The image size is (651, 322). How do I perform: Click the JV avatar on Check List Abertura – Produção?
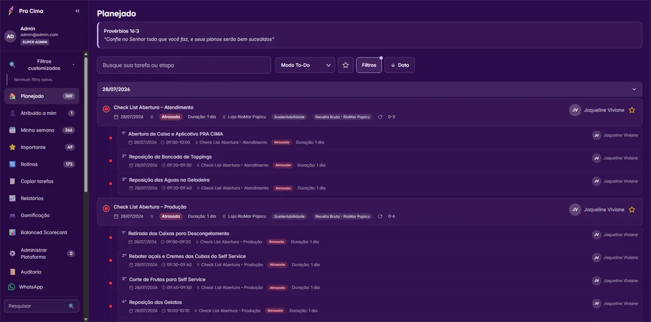(x=575, y=210)
